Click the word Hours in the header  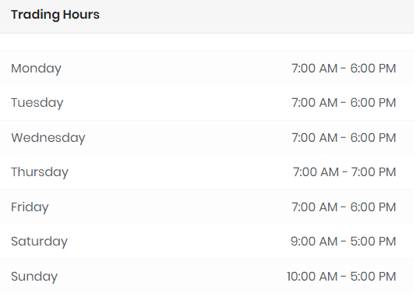(x=81, y=15)
